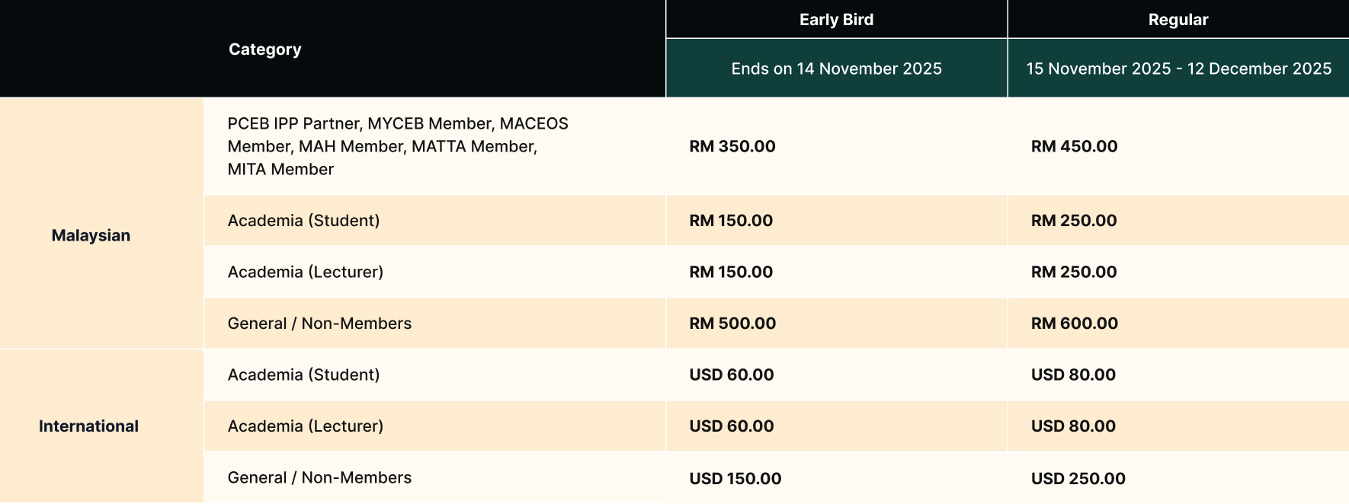Click the Category column header
This screenshot has height=504, width=1349.
[264, 49]
